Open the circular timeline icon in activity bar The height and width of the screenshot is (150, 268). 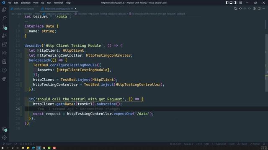click(x=4, y=70)
